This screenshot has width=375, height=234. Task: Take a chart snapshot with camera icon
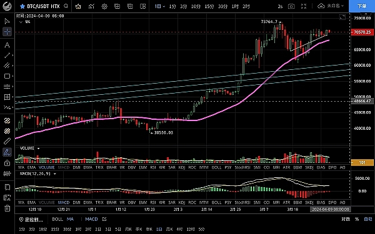[291, 6]
